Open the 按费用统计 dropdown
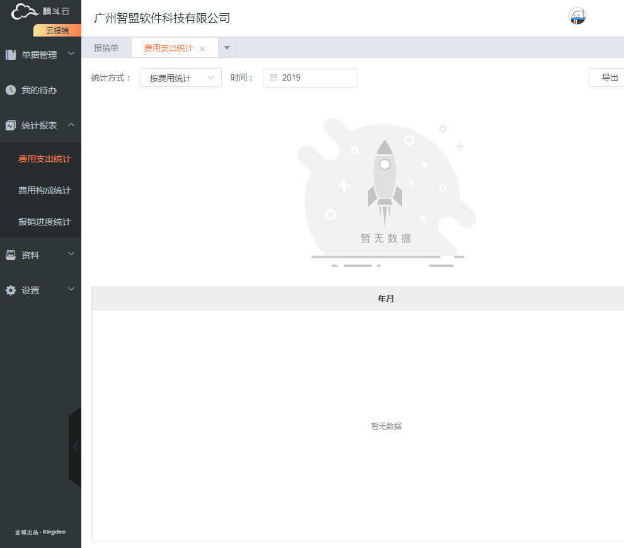The image size is (624, 548). (181, 78)
